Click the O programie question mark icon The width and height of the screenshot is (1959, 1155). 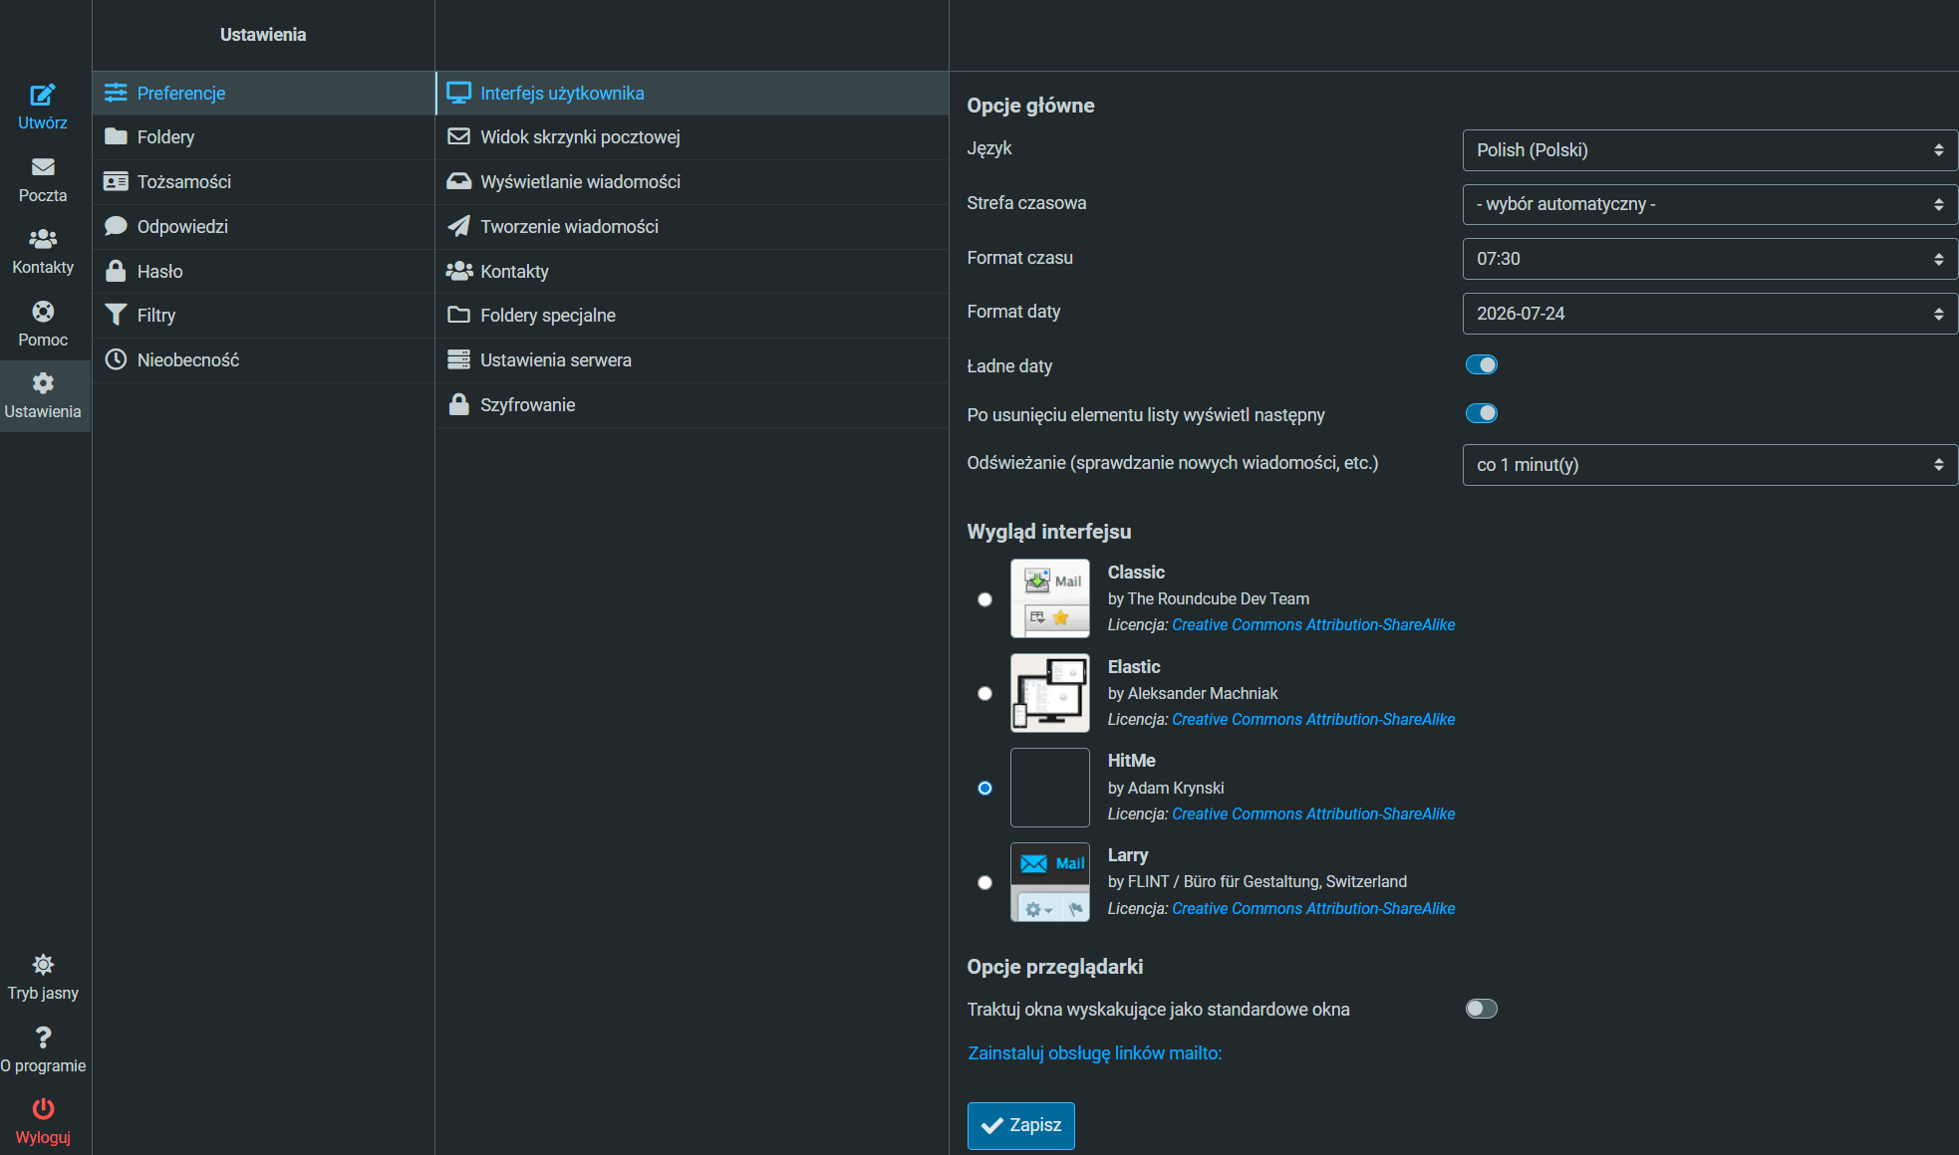[42, 1038]
